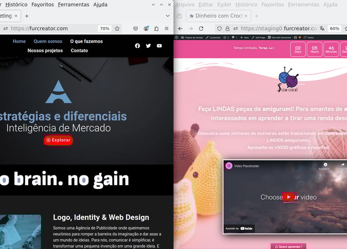Open tab list dropdown in left window

168,16
